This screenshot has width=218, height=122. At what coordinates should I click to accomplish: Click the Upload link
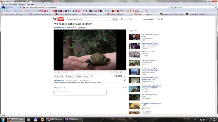(x=131, y=19)
